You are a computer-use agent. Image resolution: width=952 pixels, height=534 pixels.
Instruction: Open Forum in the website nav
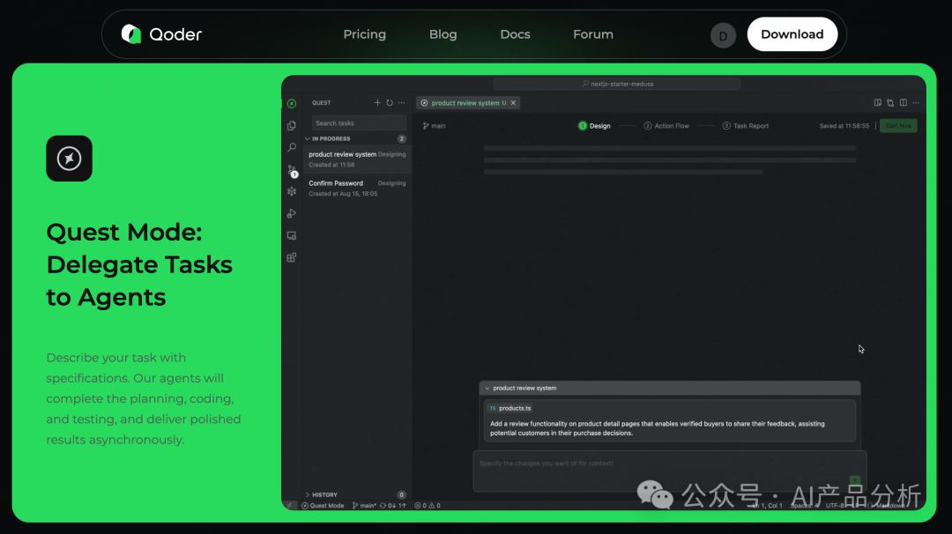coord(593,34)
